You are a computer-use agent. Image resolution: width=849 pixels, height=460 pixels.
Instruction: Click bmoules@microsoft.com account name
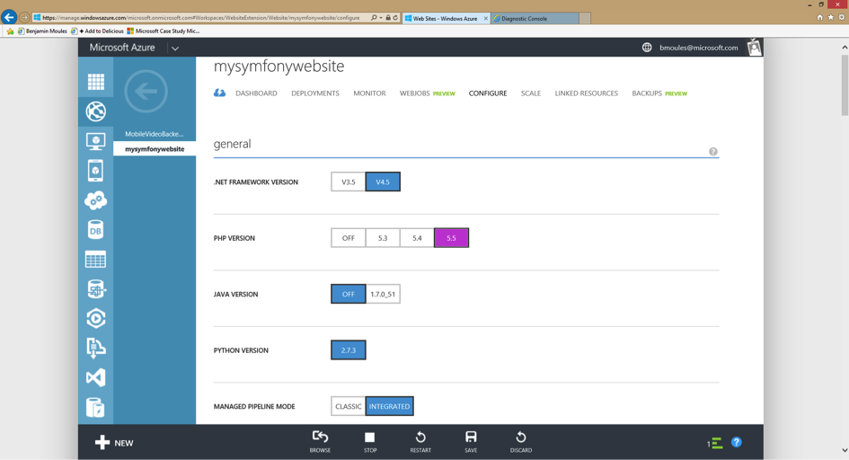click(x=698, y=48)
